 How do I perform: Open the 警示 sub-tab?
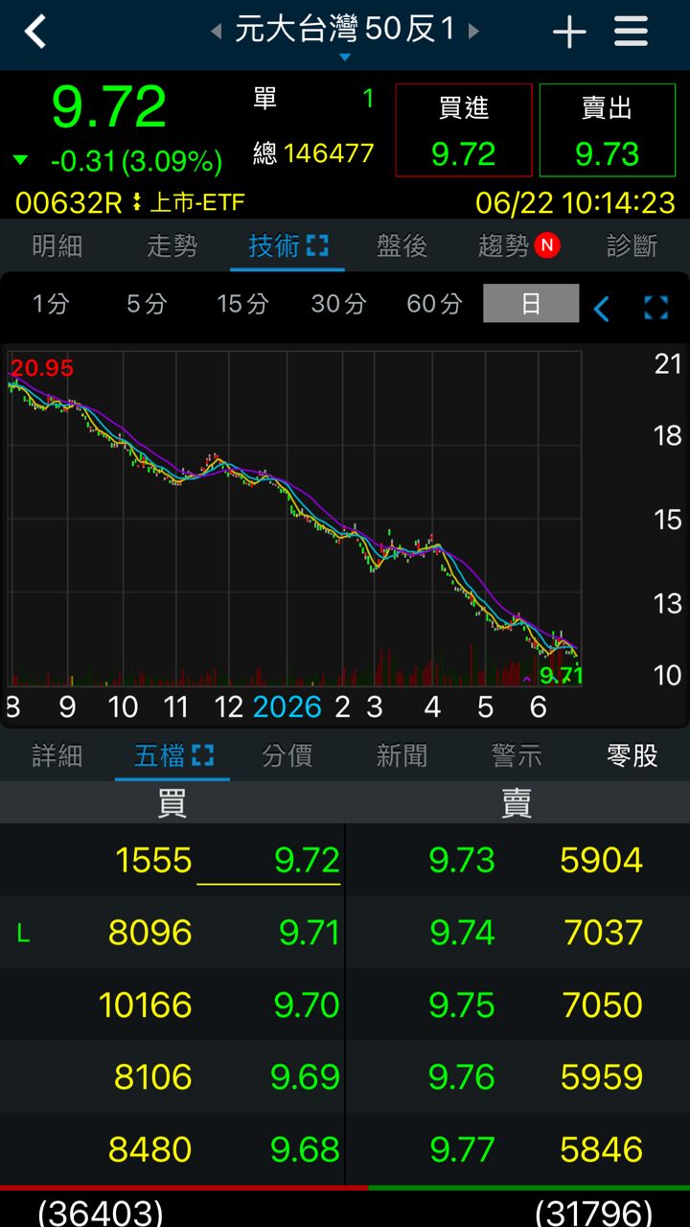517,755
